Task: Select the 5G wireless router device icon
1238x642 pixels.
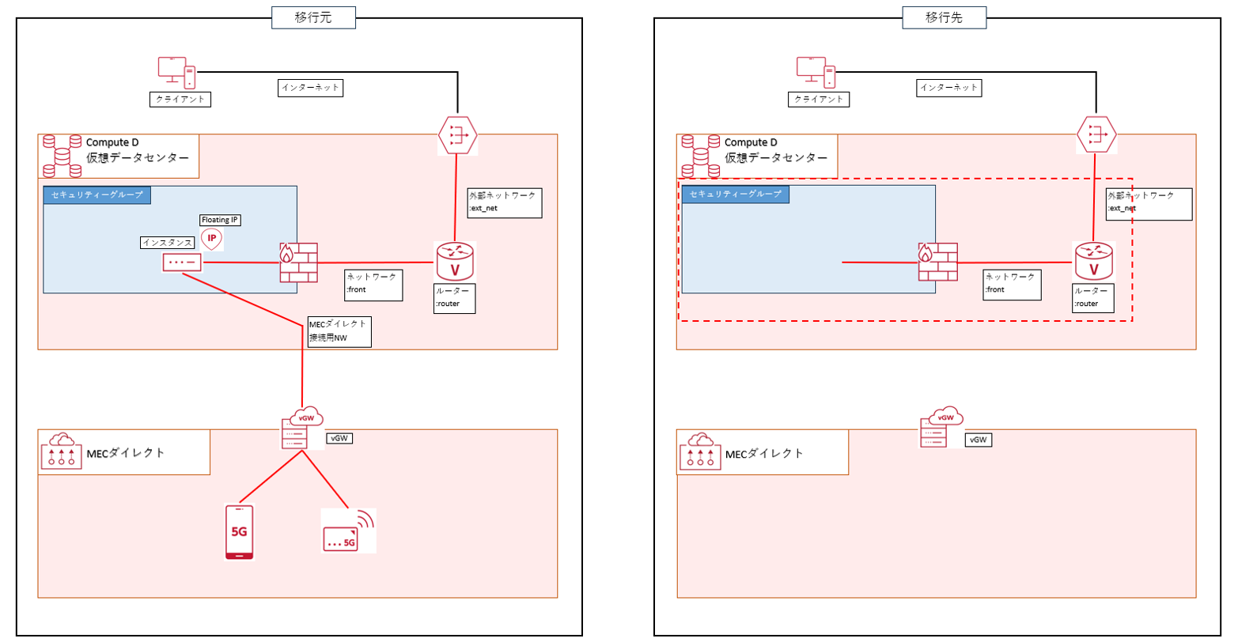Action: [x=347, y=531]
